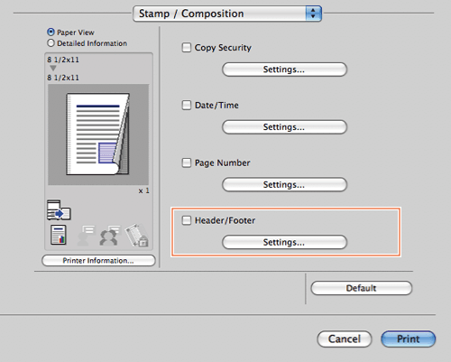Click the dimmed single user stamp icon
The image size is (451, 362).
pos(86,236)
